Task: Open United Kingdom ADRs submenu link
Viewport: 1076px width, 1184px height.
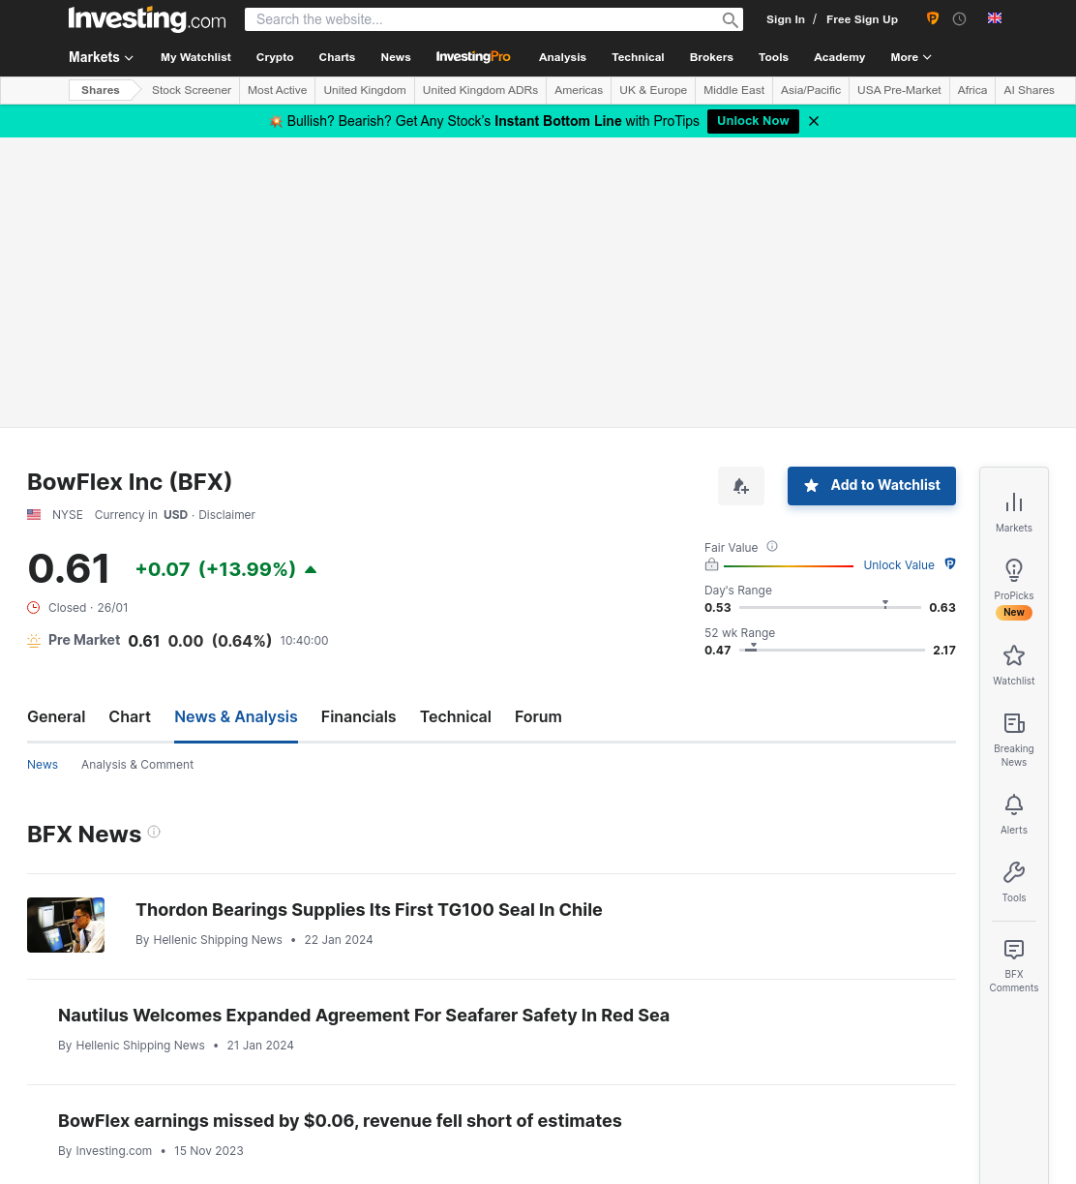Action: click(480, 90)
